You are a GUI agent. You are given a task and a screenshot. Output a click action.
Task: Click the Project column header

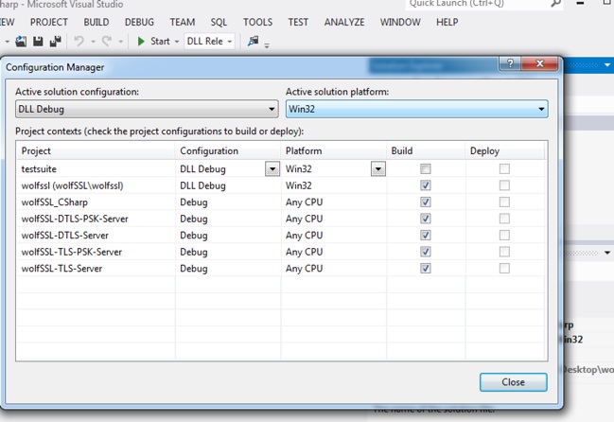(96, 150)
